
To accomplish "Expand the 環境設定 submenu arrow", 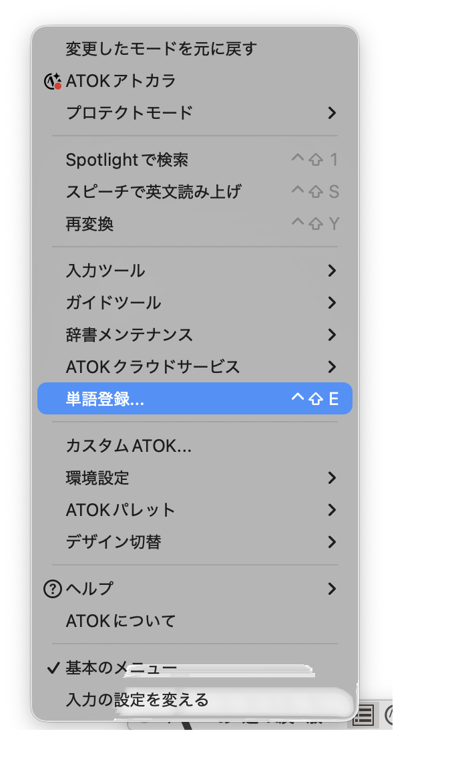I will point(332,478).
